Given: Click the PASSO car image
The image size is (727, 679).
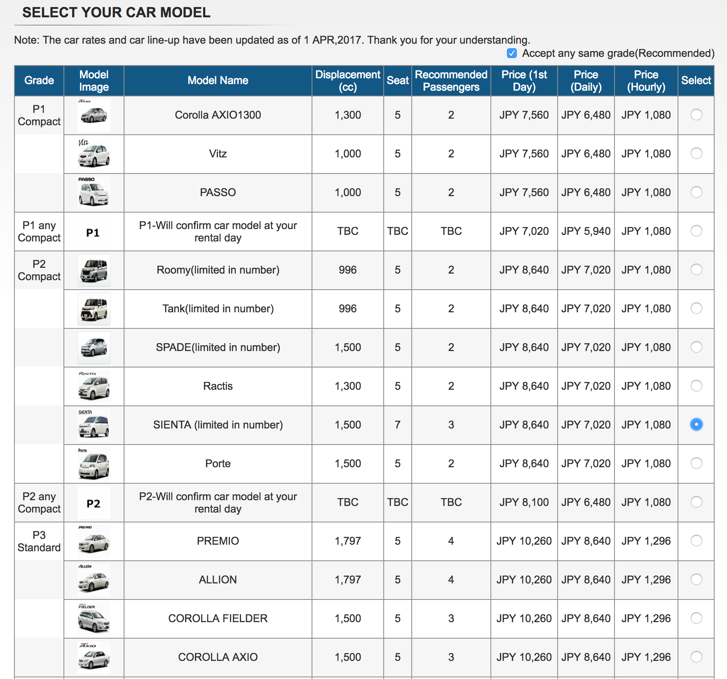Looking at the screenshot, I should point(94,192).
